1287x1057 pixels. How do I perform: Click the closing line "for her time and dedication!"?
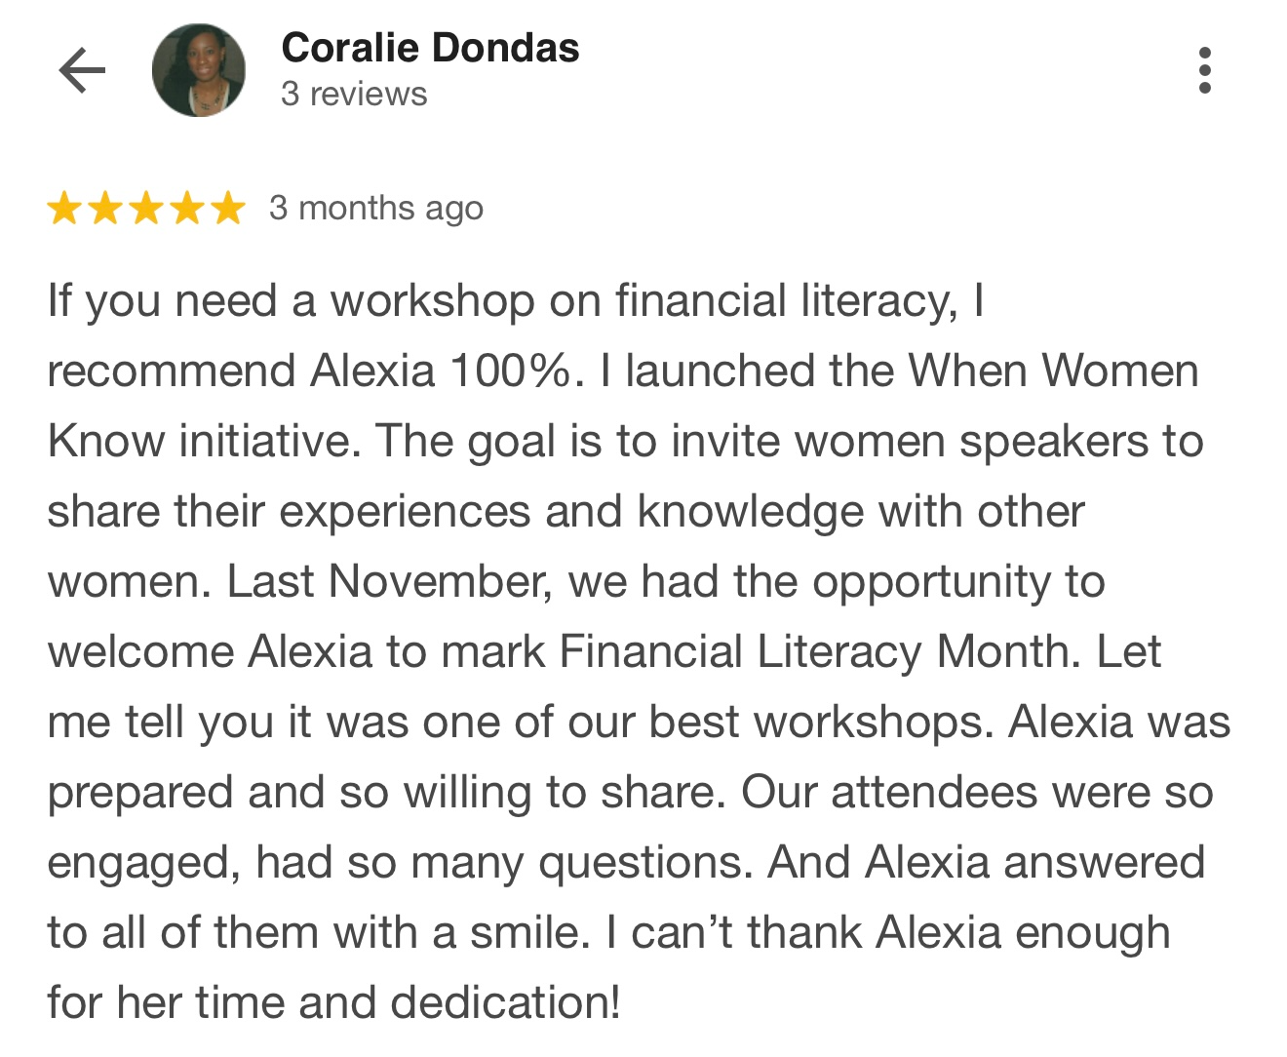[x=333, y=1003]
